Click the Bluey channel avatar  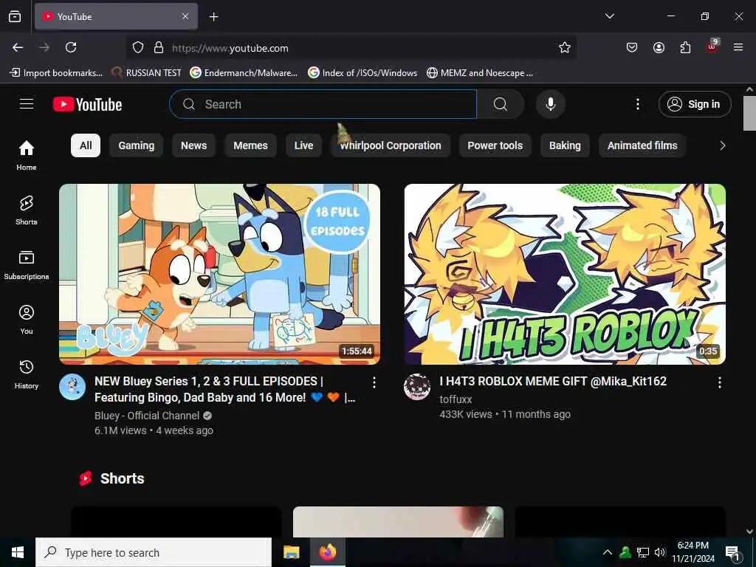[72, 387]
